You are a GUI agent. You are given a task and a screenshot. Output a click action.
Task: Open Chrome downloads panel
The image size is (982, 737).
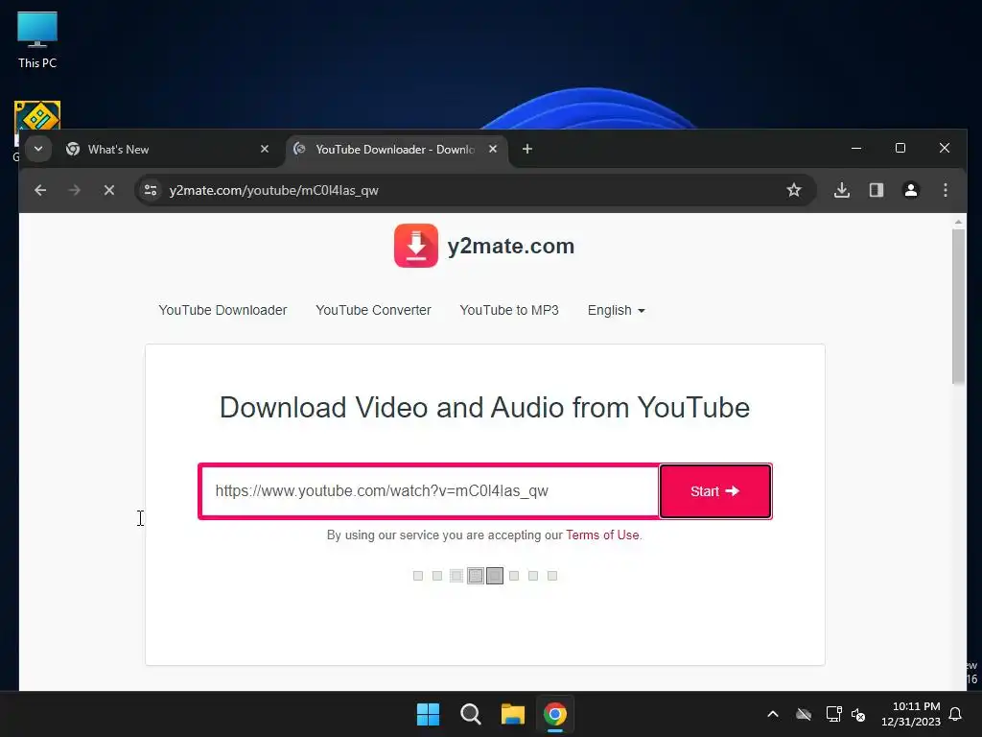pos(842,190)
